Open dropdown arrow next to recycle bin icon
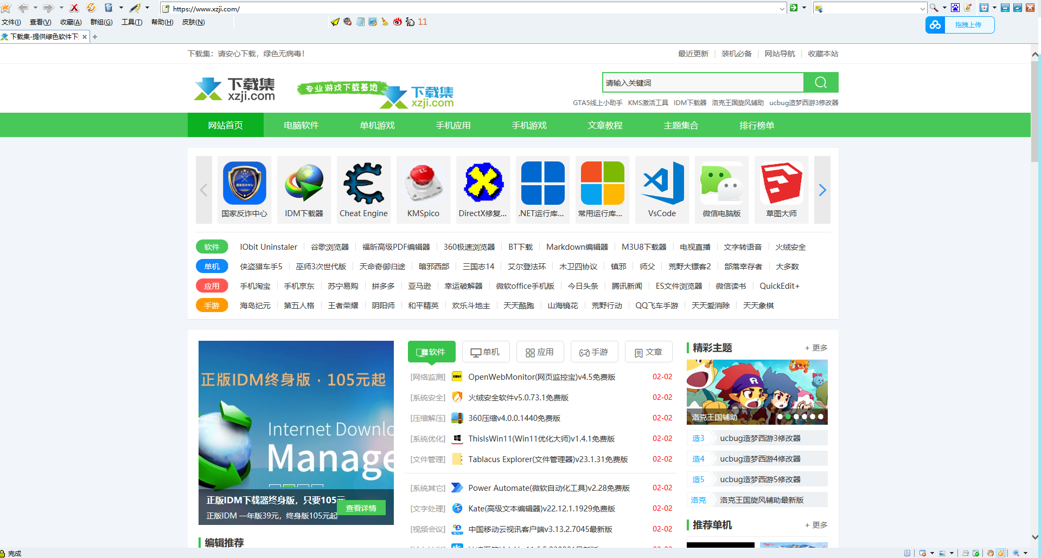The image size is (1041, 558). click(121, 8)
